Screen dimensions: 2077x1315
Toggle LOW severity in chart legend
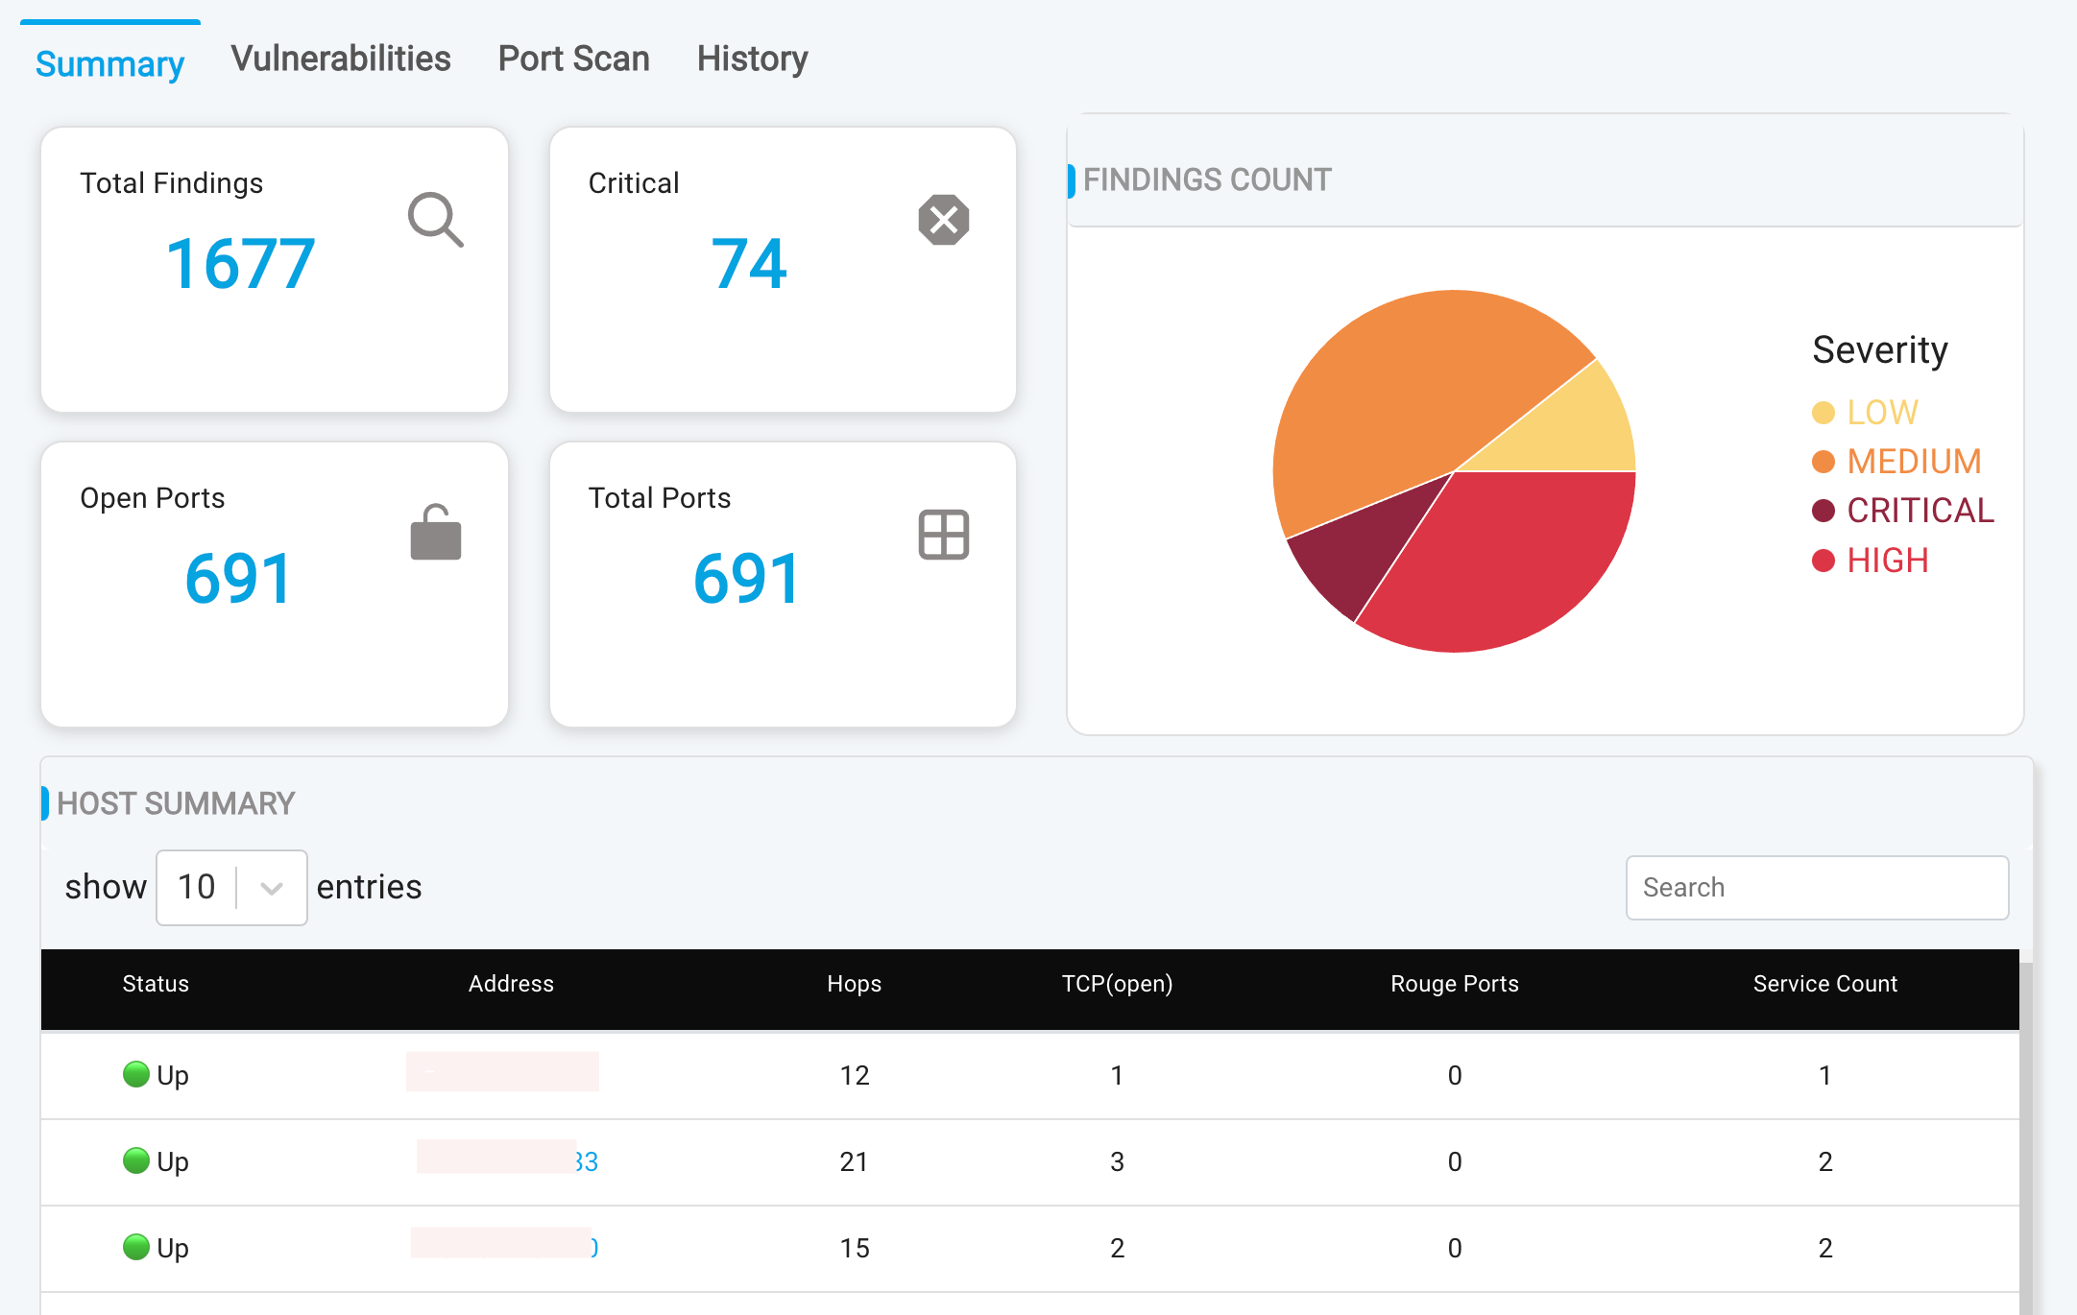pyautogui.click(x=1880, y=413)
